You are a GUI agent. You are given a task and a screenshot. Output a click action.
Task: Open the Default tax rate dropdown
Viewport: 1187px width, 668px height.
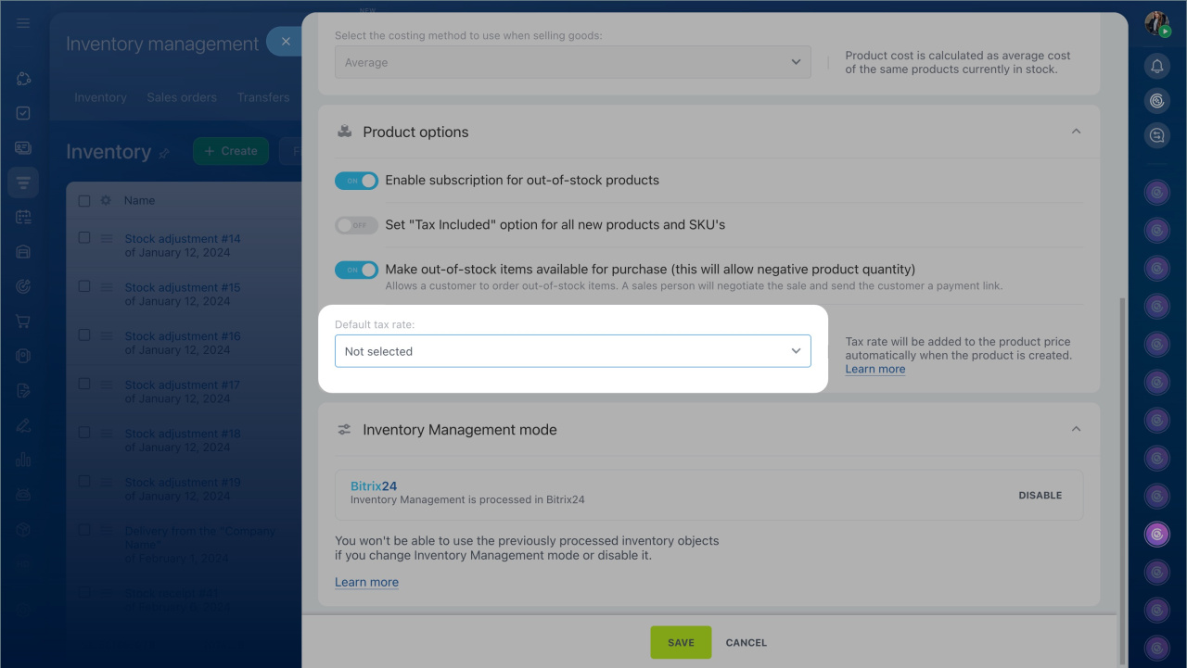572,351
